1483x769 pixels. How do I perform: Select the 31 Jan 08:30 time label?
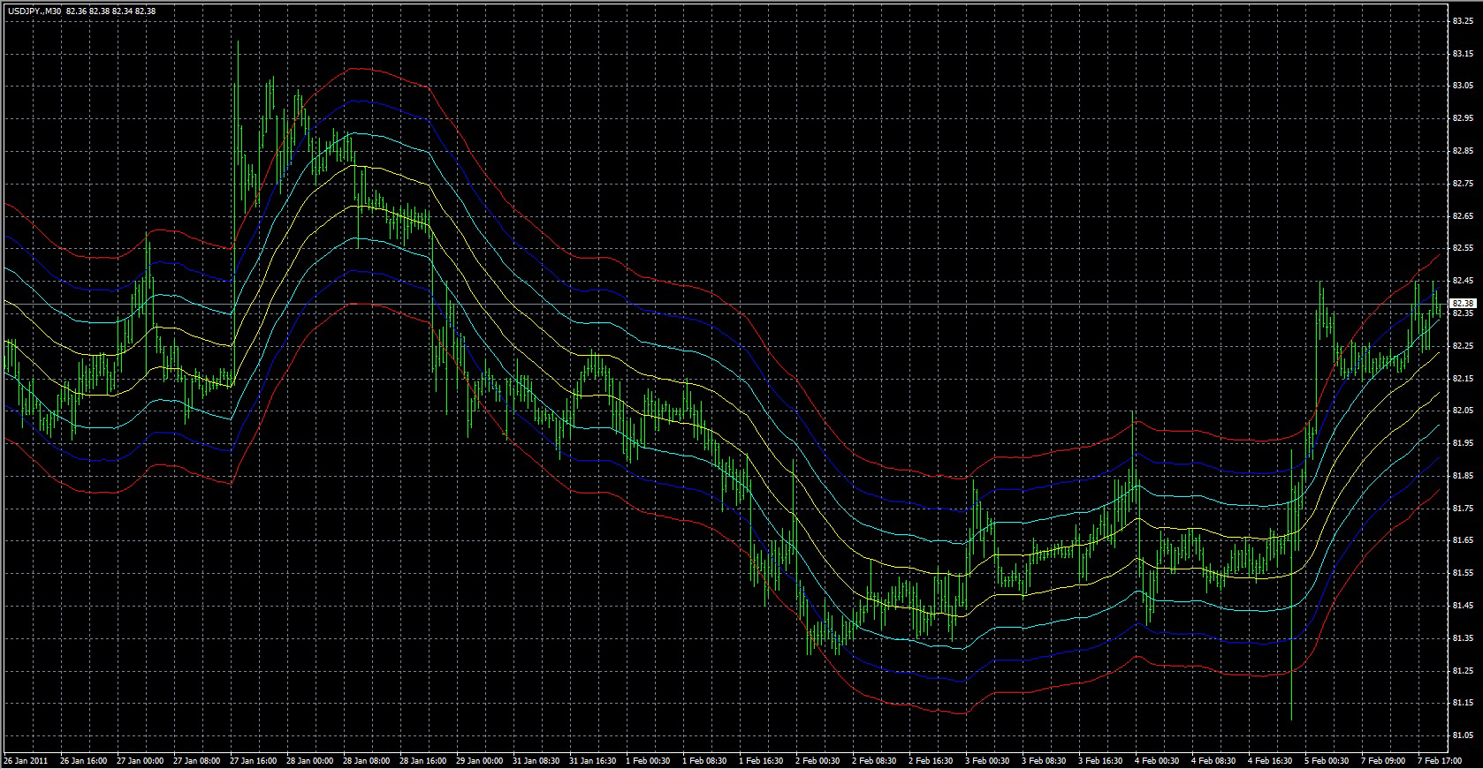(x=536, y=760)
